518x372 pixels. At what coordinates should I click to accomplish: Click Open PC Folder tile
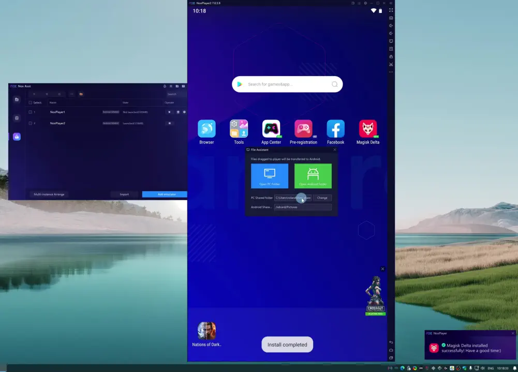click(x=270, y=176)
